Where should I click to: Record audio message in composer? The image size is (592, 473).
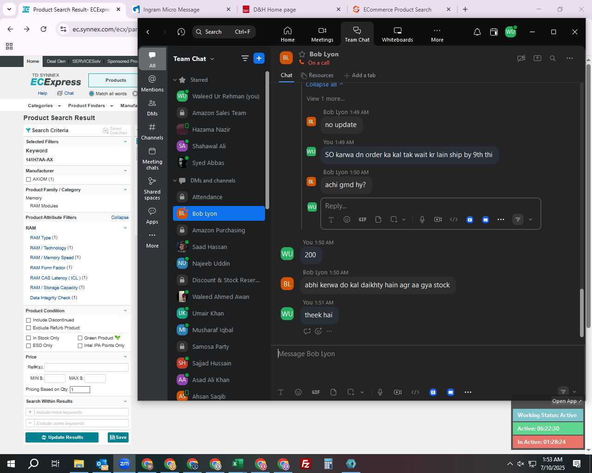coord(380,392)
